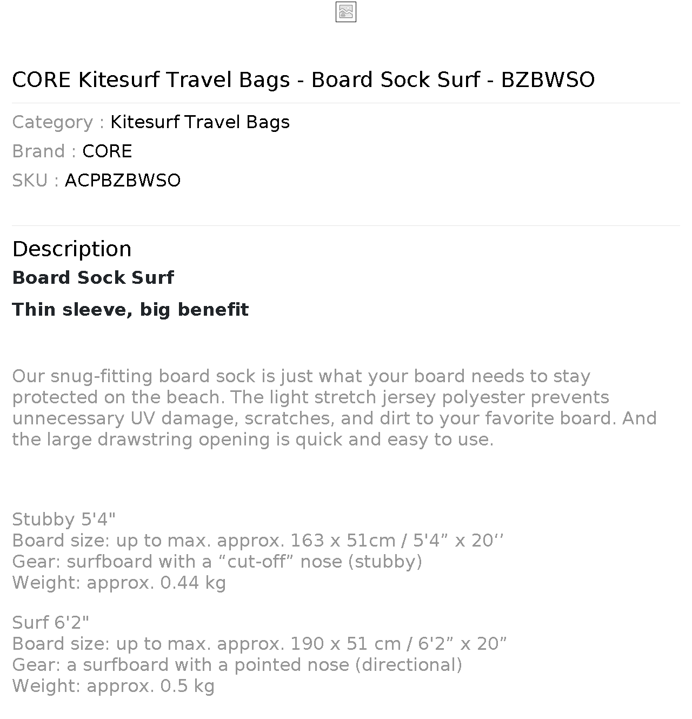Click the snug-fitting board sock paragraph

coord(335,408)
